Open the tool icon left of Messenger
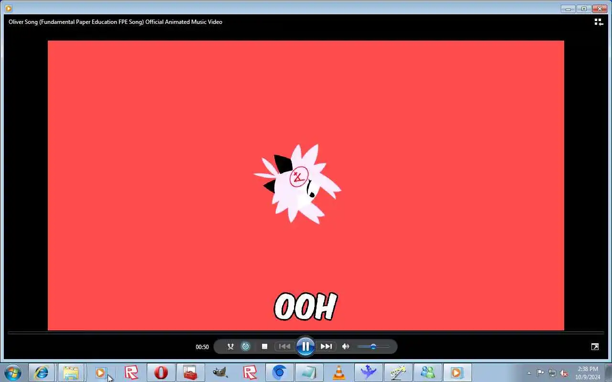The height and width of the screenshot is (382, 612). tap(398, 372)
